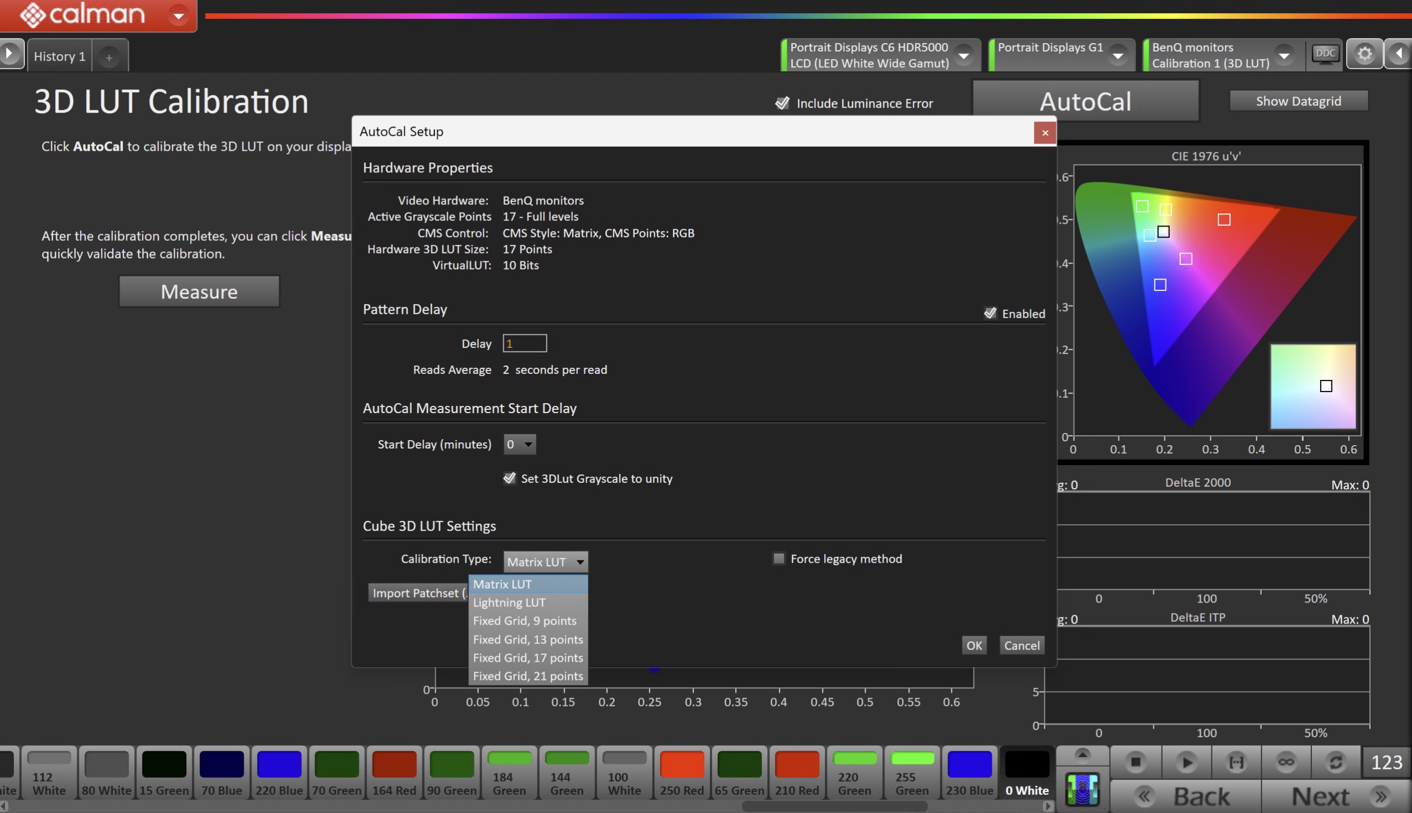Select Lightning LUT from the list
This screenshot has height=813, width=1412.
click(509, 603)
